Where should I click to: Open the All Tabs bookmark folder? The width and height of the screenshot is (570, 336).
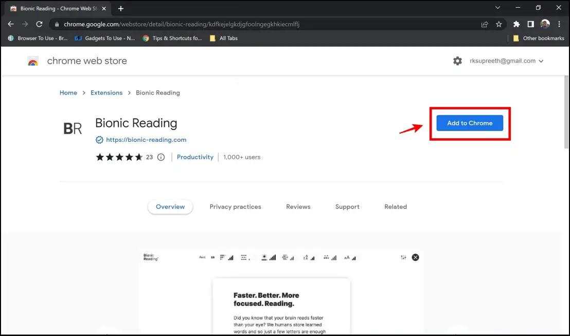(224, 38)
